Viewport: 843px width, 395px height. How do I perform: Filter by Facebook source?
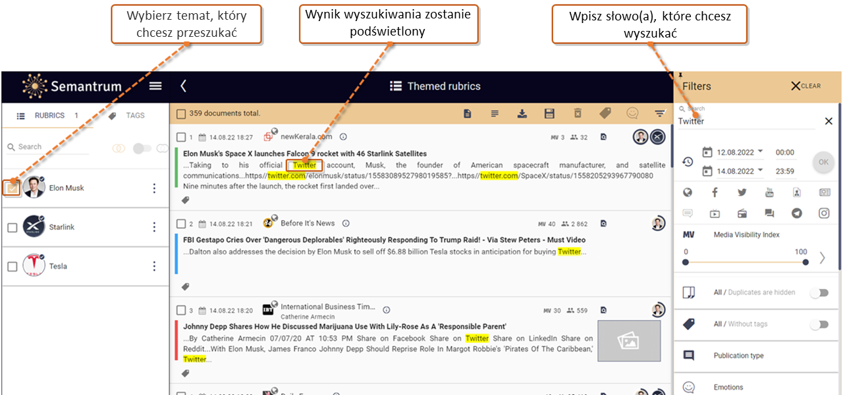(x=715, y=193)
